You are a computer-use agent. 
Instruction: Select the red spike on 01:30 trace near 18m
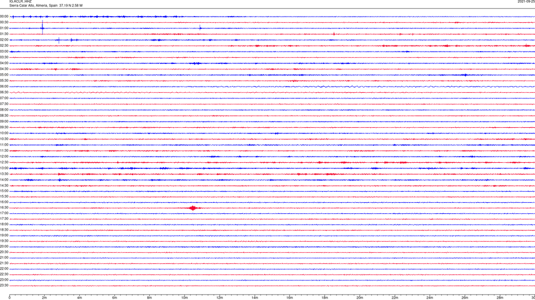pyautogui.click(x=334, y=34)
